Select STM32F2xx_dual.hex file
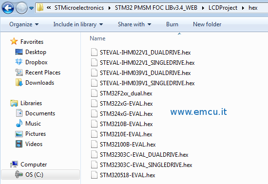The image size is (268, 184). [x=126, y=93]
